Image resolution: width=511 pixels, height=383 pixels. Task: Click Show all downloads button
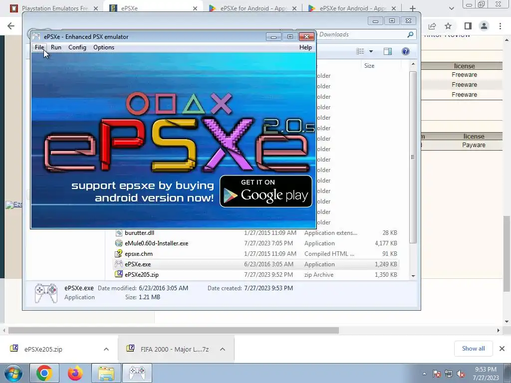[x=473, y=349]
